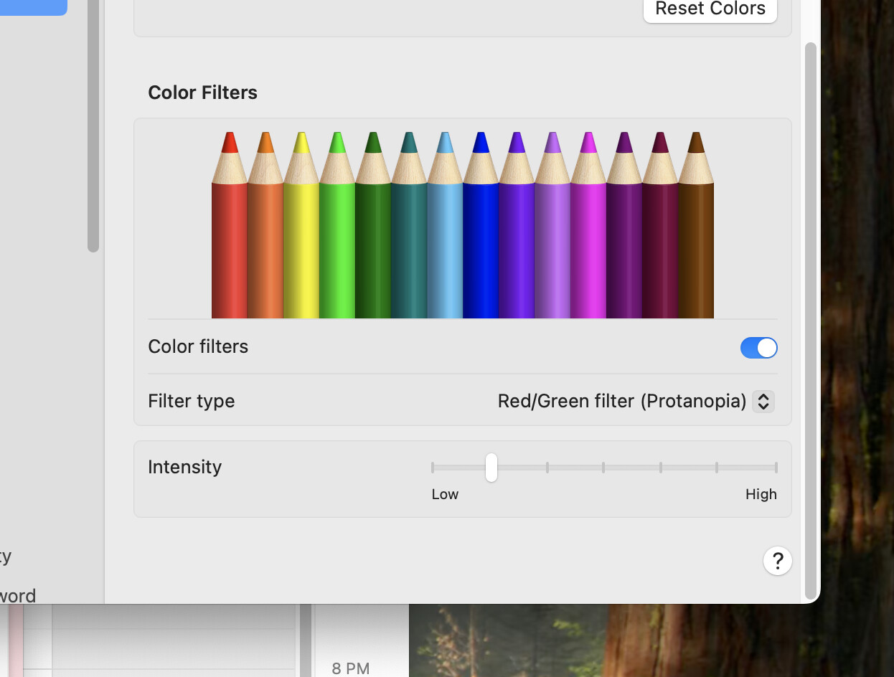
Task: Click the Intensity slider handle
Action: click(x=491, y=468)
